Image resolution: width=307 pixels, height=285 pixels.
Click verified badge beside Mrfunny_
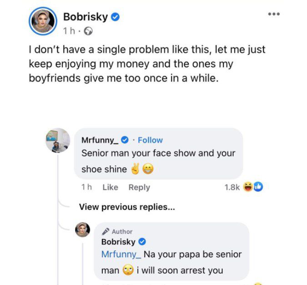[x=125, y=140]
